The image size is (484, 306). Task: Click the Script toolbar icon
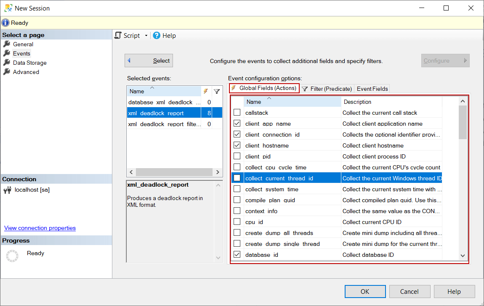(x=118, y=35)
